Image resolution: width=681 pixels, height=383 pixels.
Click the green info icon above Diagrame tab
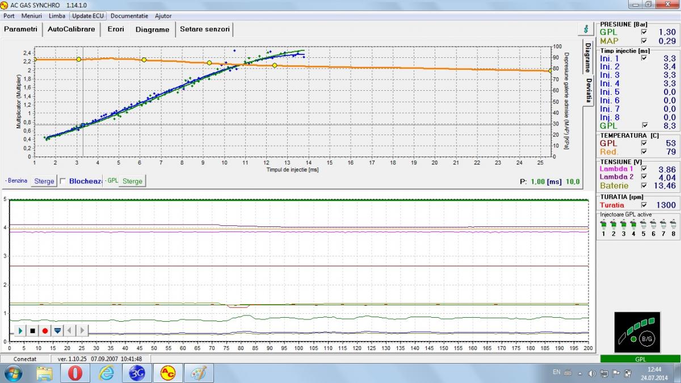(x=585, y=28)
